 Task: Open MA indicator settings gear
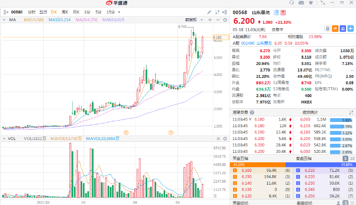[225, 20]
